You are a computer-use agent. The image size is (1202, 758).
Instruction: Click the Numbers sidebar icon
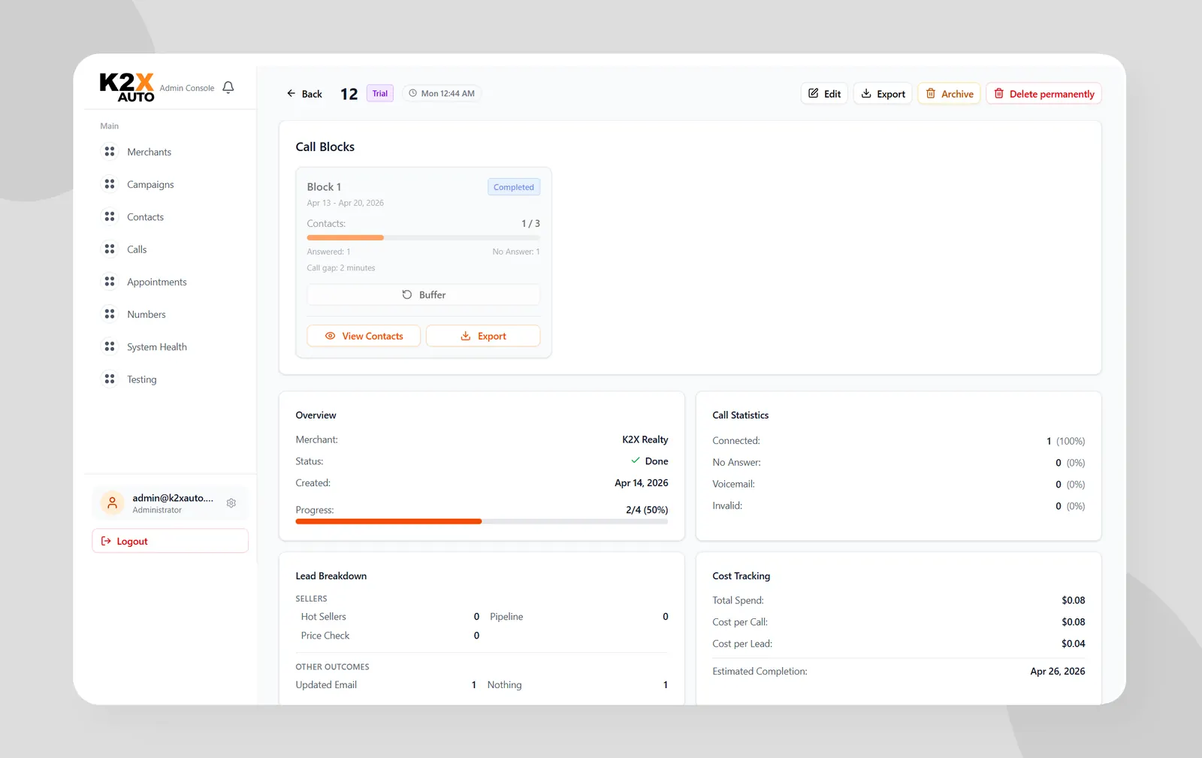[x=110, y=314]
